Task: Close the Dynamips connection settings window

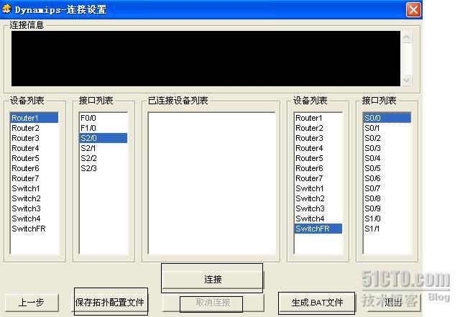Action: tap(413, 9)
